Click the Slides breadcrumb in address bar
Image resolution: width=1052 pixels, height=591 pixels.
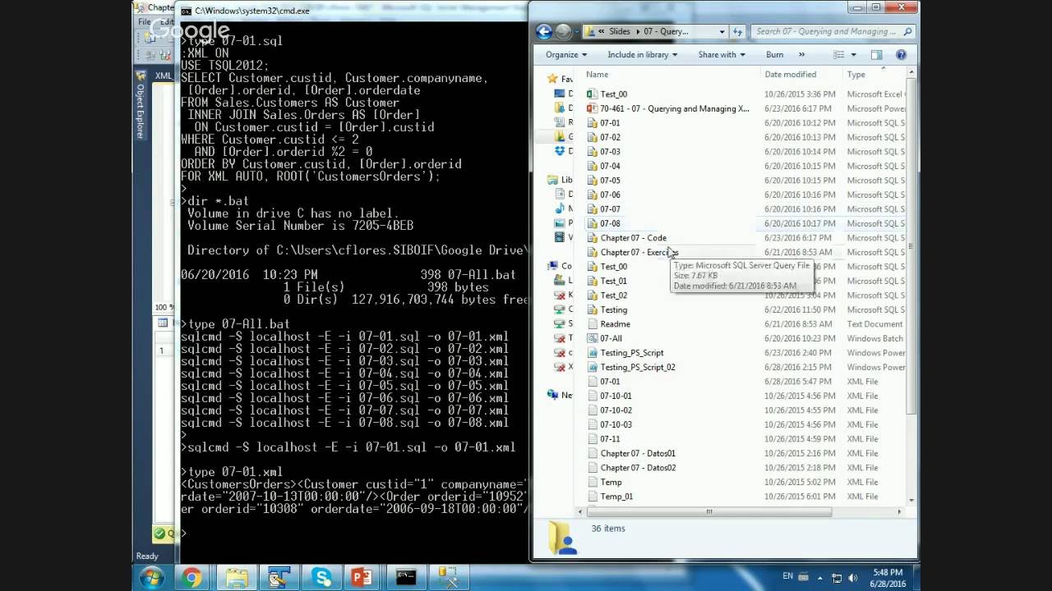pos(620,32)
